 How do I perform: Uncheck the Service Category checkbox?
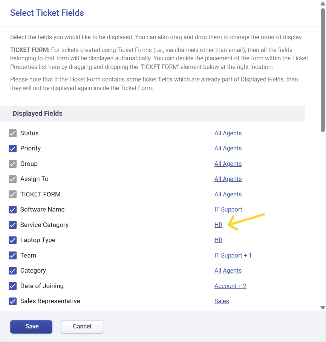click(x=13, y=225)
